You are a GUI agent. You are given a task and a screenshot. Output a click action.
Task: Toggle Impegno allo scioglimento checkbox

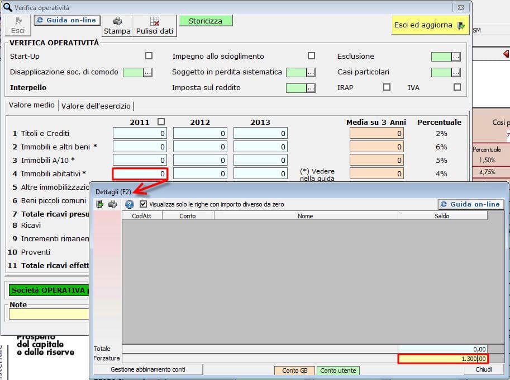click(311, 56)
